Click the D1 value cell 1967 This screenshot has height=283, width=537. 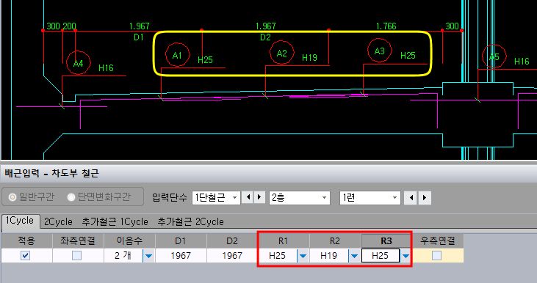(181, 256)
